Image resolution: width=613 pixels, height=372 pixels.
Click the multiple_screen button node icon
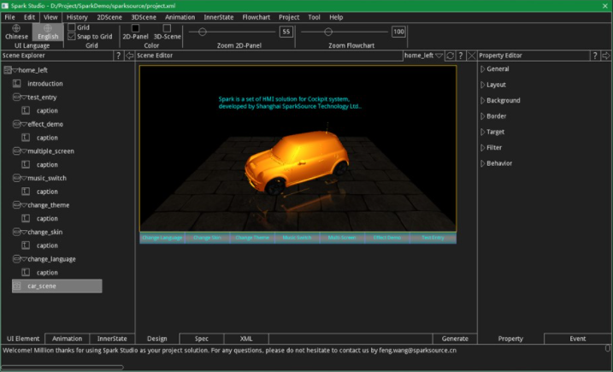pyautogui.click(x=16, y=151)
